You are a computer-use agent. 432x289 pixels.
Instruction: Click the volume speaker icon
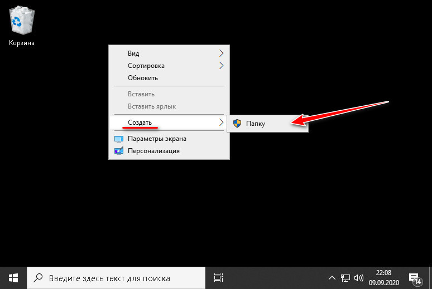click(358, 278)
